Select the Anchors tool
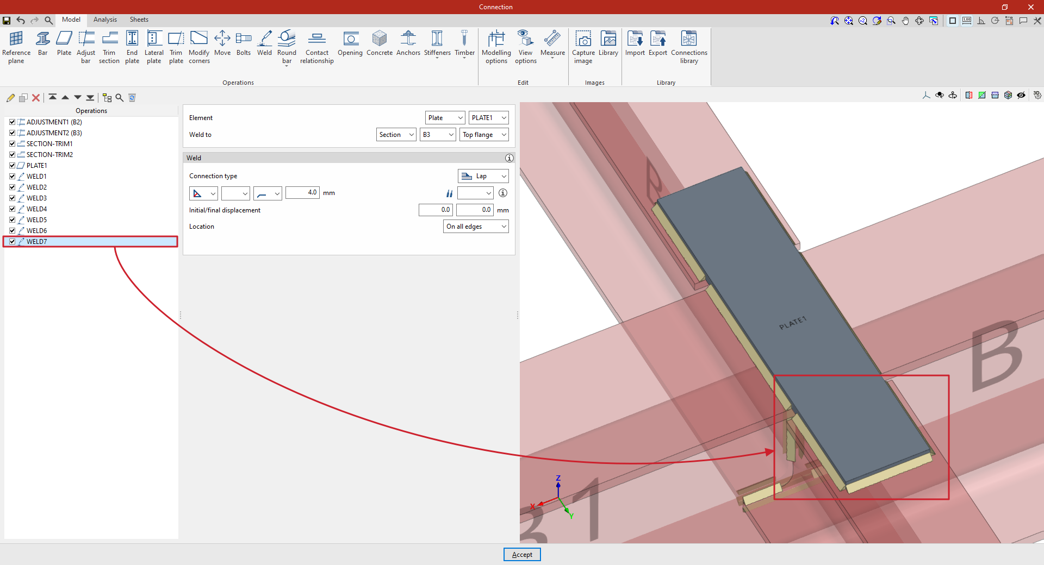Image resolution: width=1044 pixels, height=565 pixels. pos(408,43)
